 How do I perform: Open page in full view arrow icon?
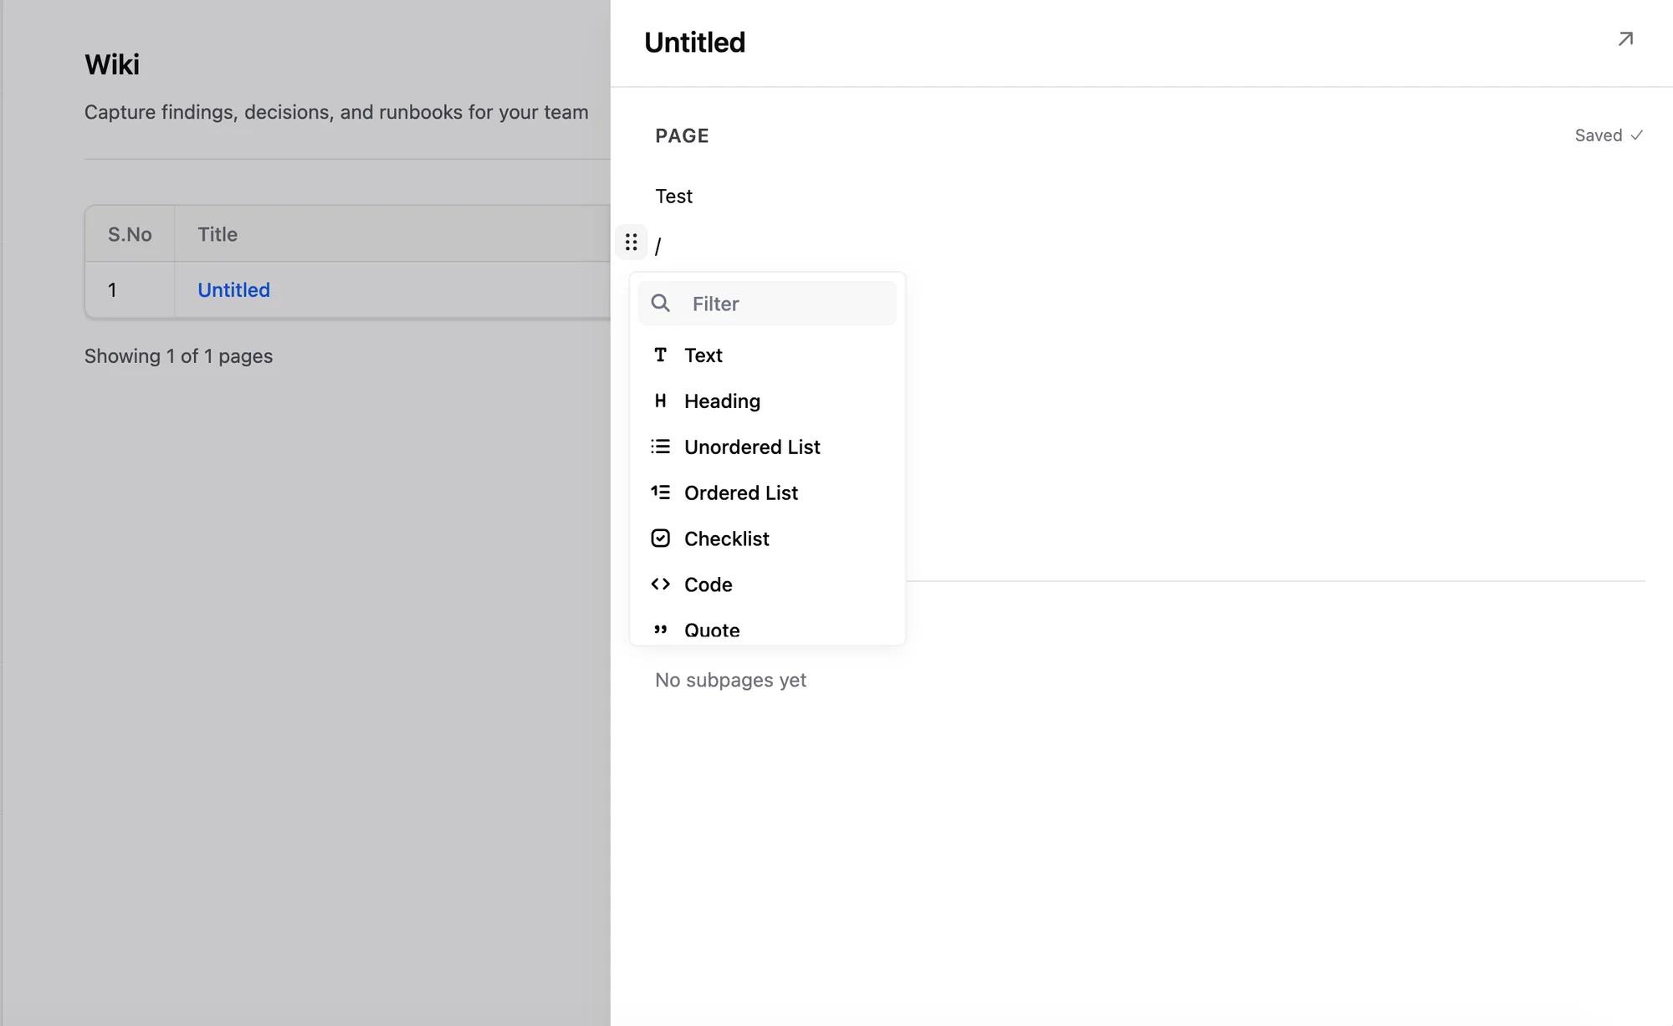click(x=1625, y=39)
